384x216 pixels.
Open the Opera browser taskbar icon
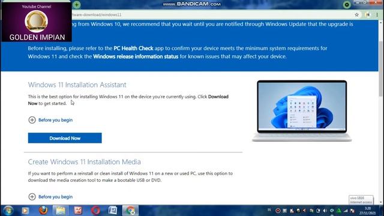[x=95, y=211]
